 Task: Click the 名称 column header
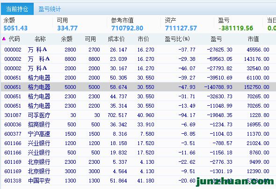point(40,39)
